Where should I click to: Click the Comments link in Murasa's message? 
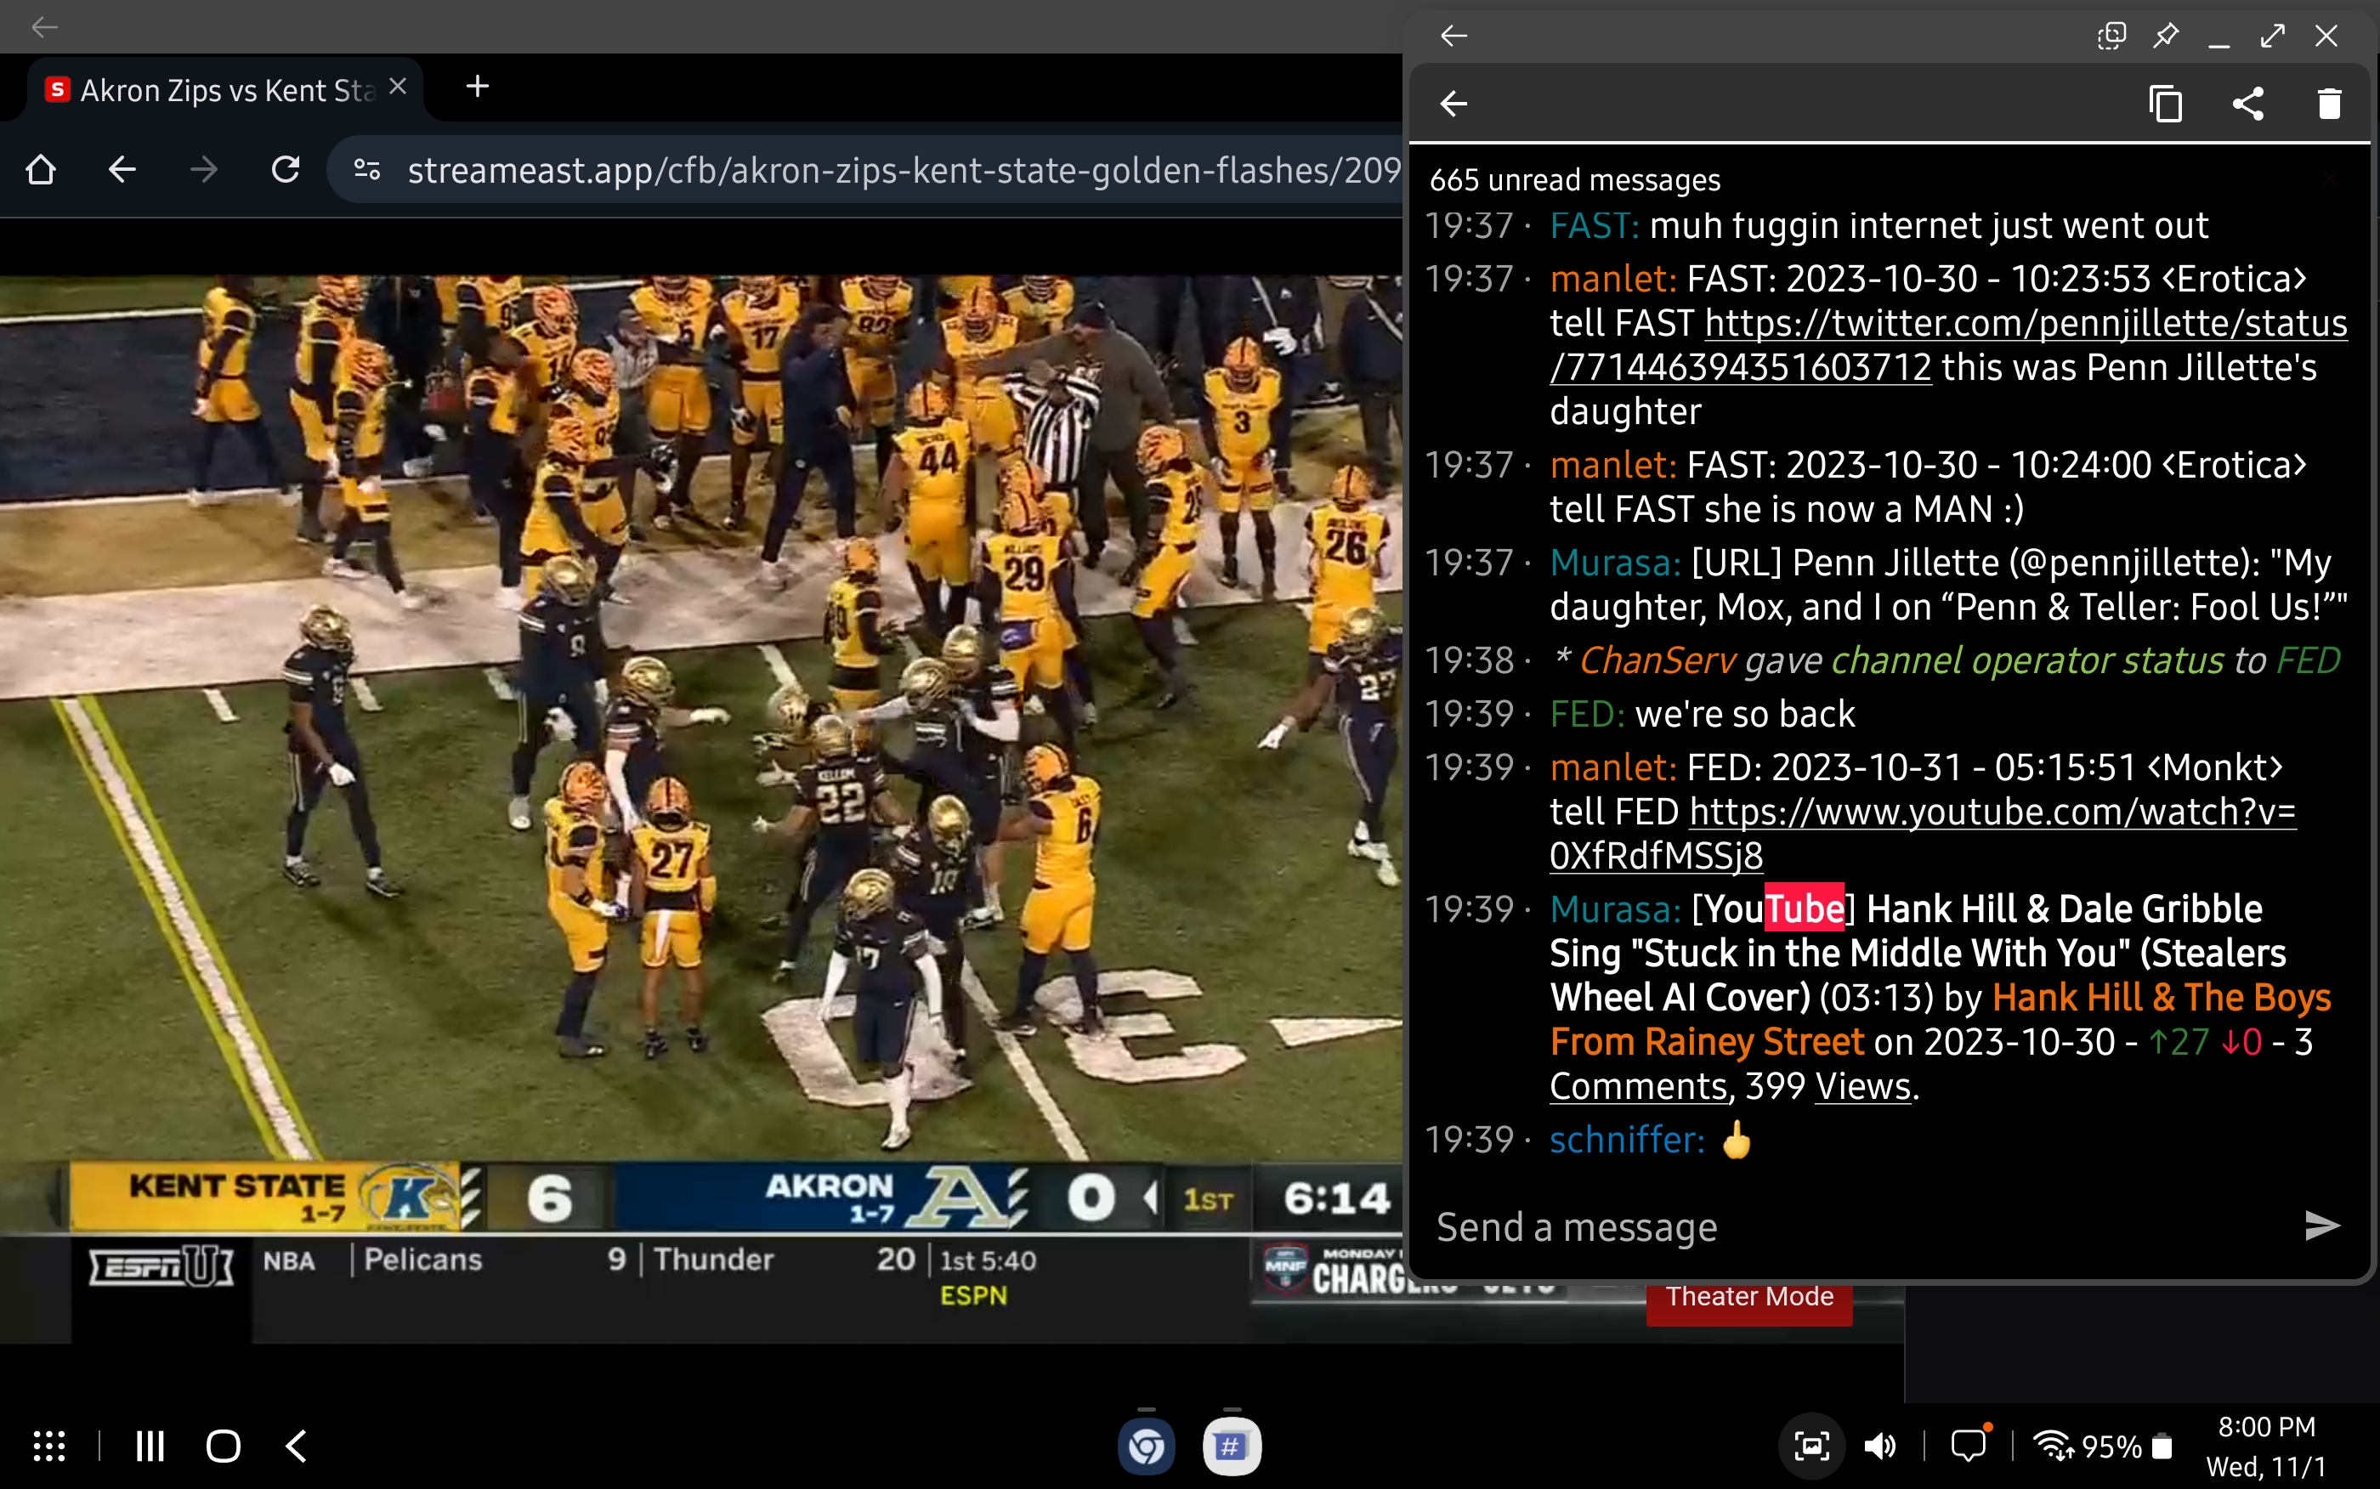point(1639,1086)
